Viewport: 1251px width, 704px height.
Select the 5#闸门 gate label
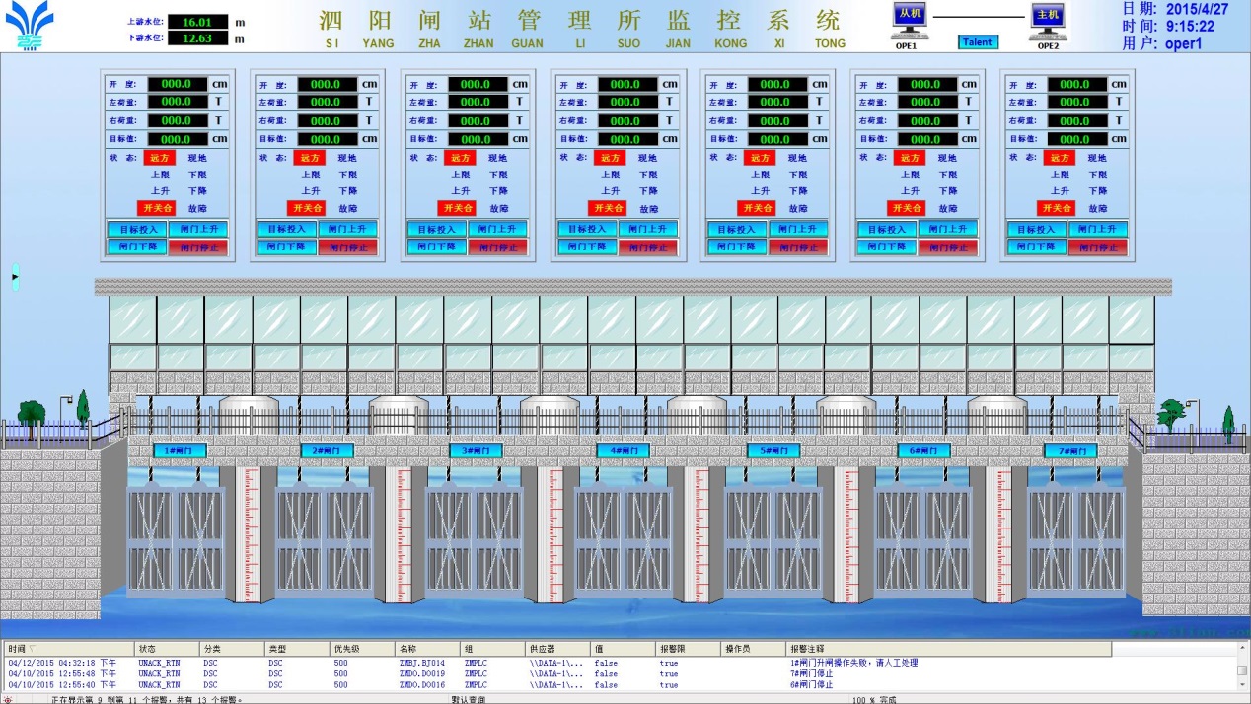[x=773, y=451]
